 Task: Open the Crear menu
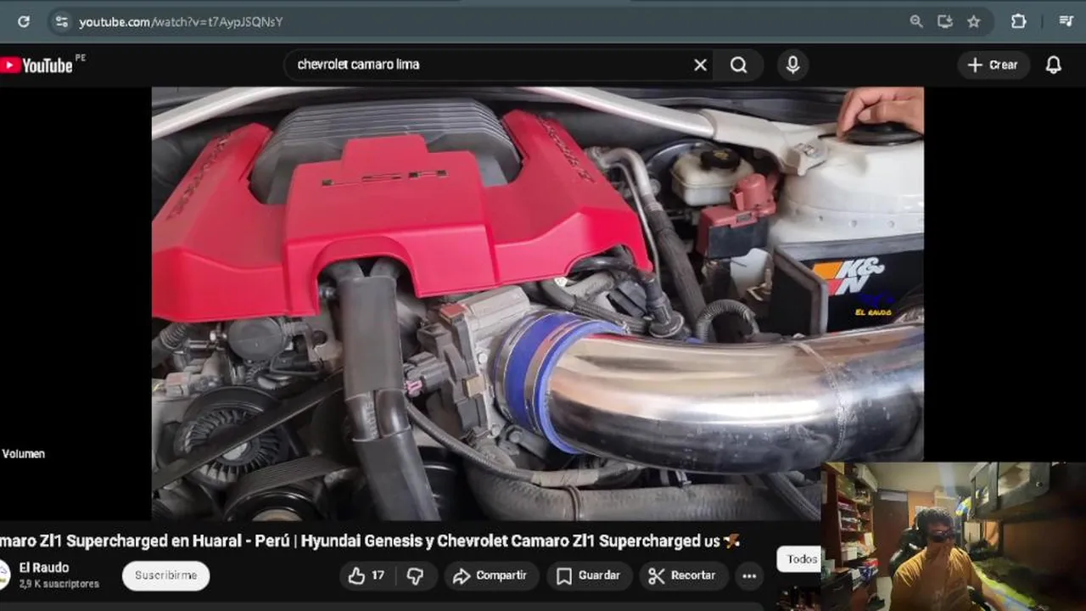point(994,65)
